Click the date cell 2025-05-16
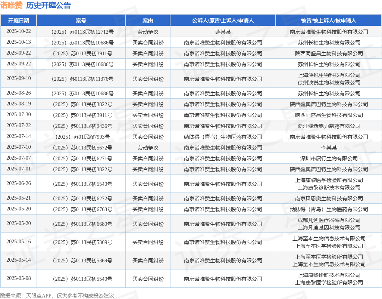The height and width of the screenshot is (299, 382). tap(19, 242)
